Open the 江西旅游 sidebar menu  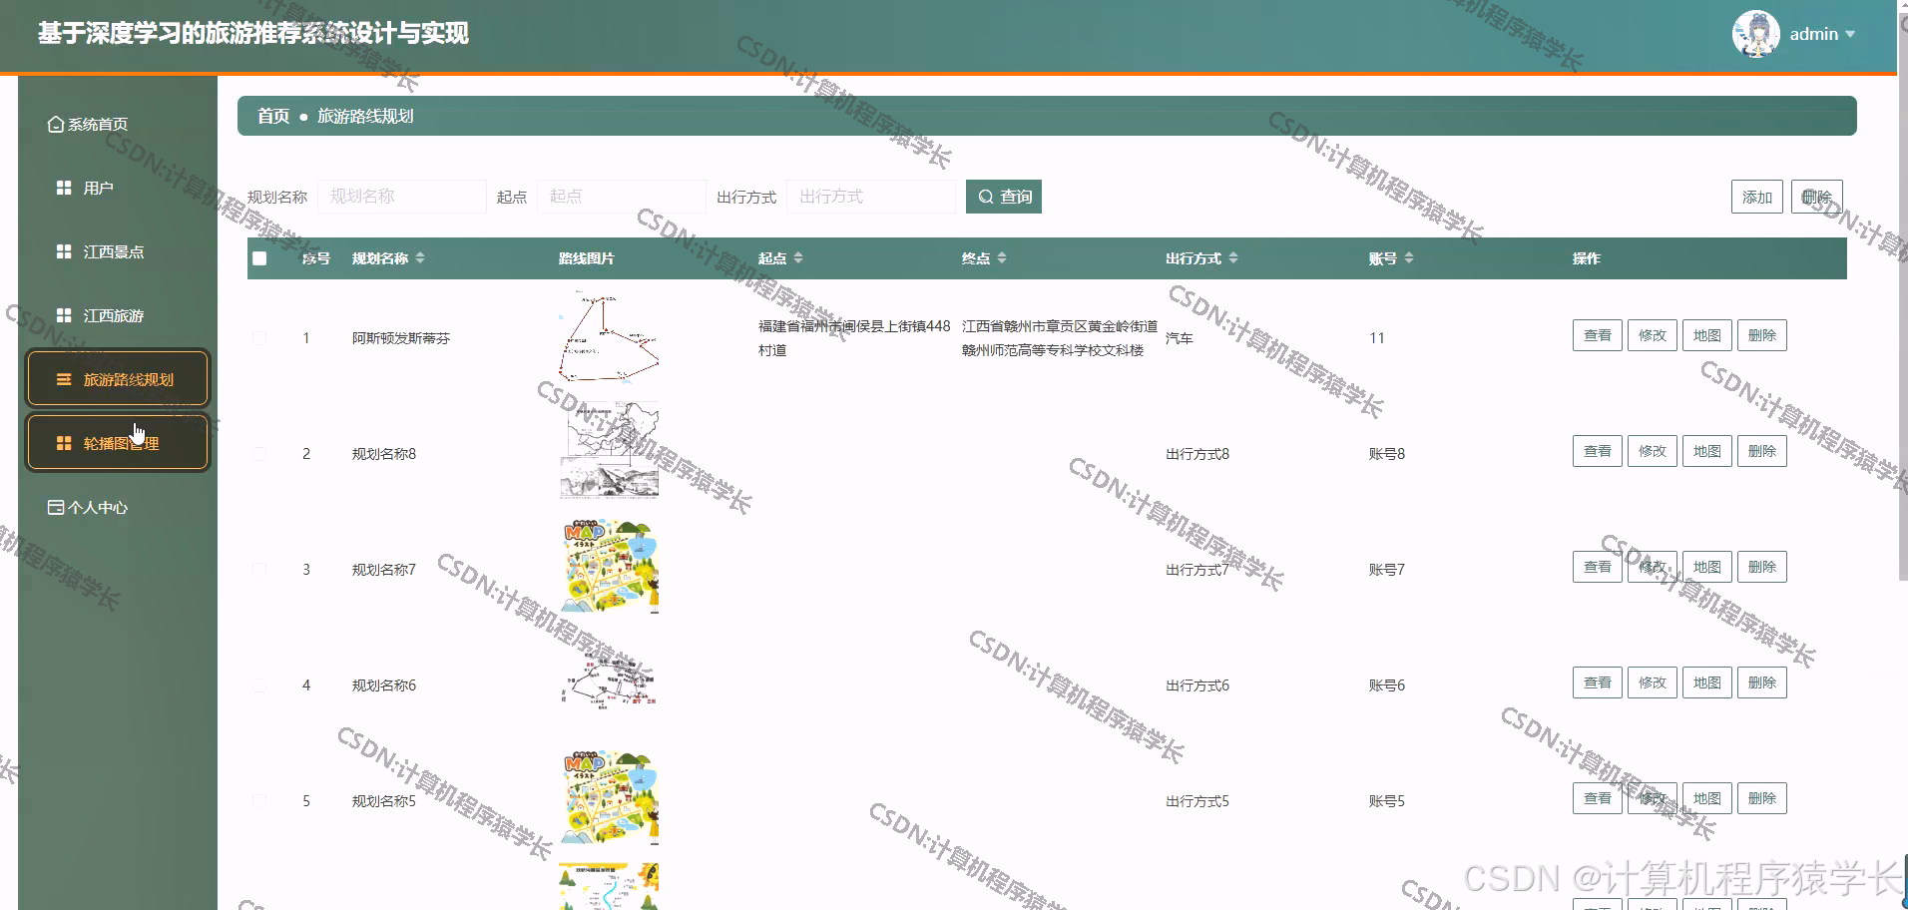113,315
